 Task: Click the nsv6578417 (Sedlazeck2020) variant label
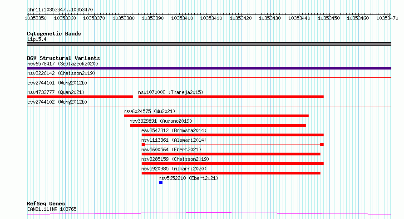(x=63, y=64)
